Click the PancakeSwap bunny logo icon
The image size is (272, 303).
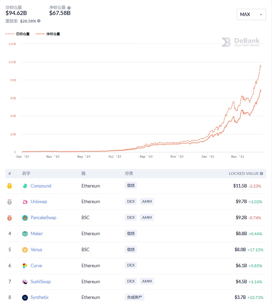point(25,218)
